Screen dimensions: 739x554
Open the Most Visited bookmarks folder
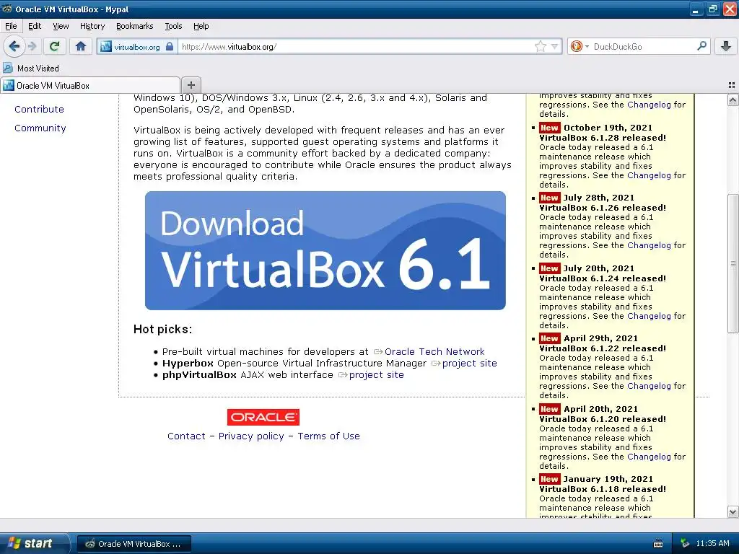[x=31, y=69]
